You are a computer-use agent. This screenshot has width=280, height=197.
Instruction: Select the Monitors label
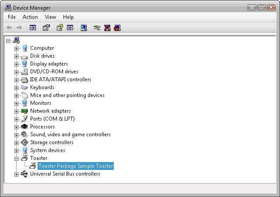click(x=41, y=103)
